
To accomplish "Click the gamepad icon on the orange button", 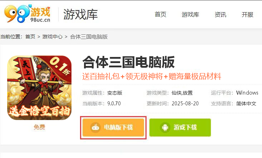I will point(95,127).
